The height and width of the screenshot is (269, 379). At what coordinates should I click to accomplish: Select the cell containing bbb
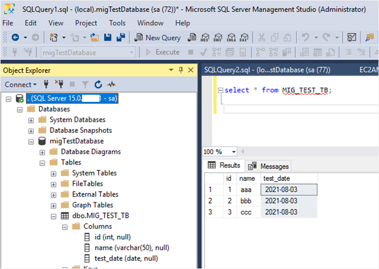[248, 201]
